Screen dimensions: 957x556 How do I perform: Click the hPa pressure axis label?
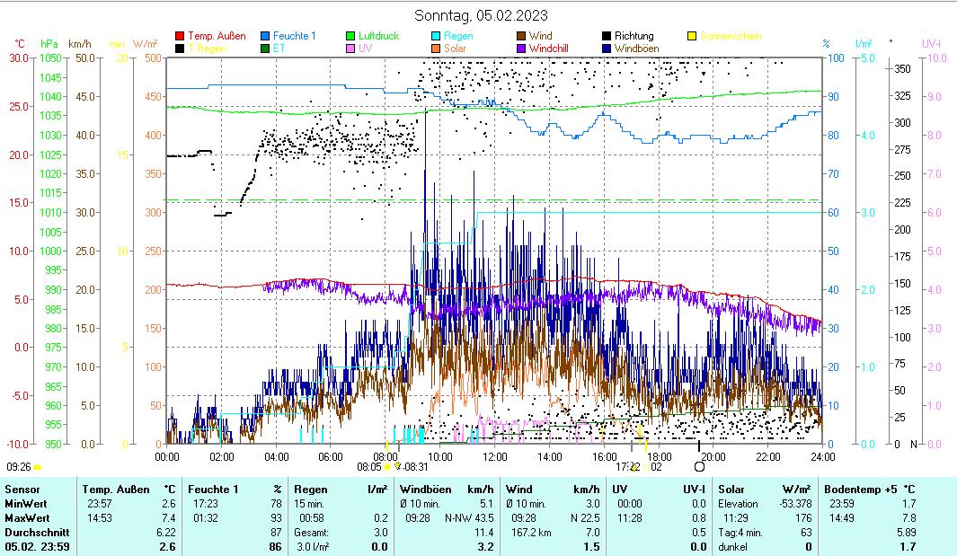(x=49, y=43)
